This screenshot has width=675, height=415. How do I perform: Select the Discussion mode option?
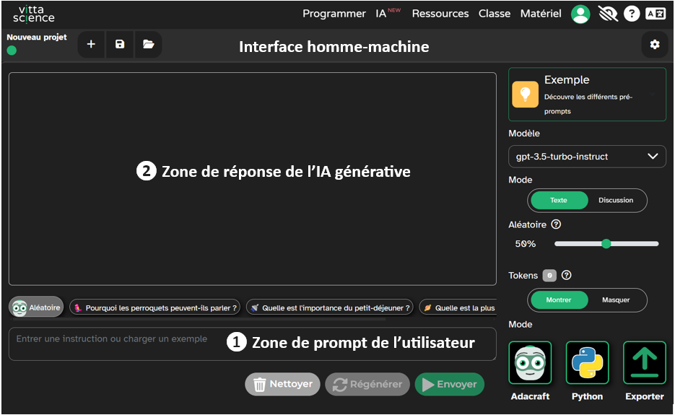click(x=616, y=201)
